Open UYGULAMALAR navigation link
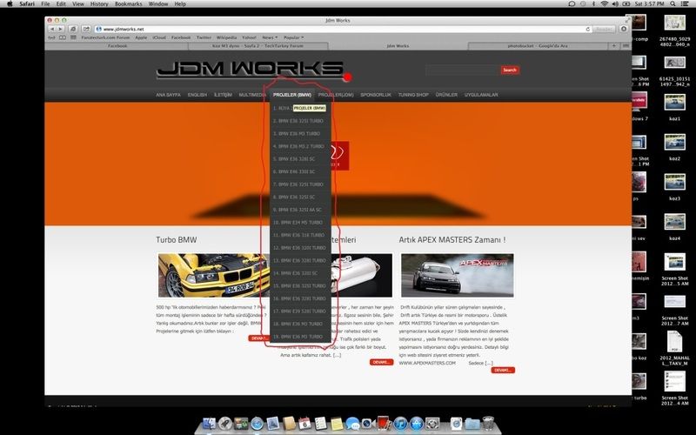This screenshot has height=435, width=696. pos(481,95)
